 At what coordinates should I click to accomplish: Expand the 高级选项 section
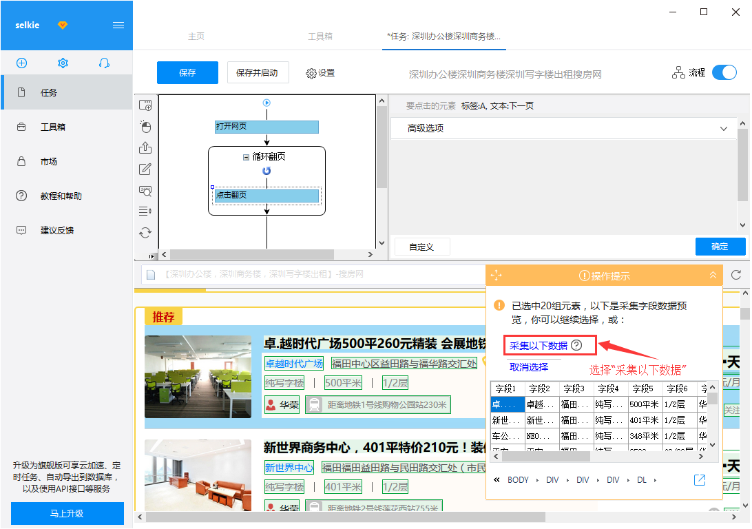coord(564,129)
